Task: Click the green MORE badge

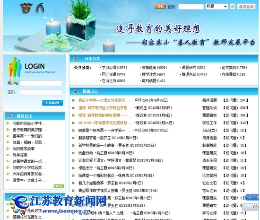Action: click(x=59, y=186)
